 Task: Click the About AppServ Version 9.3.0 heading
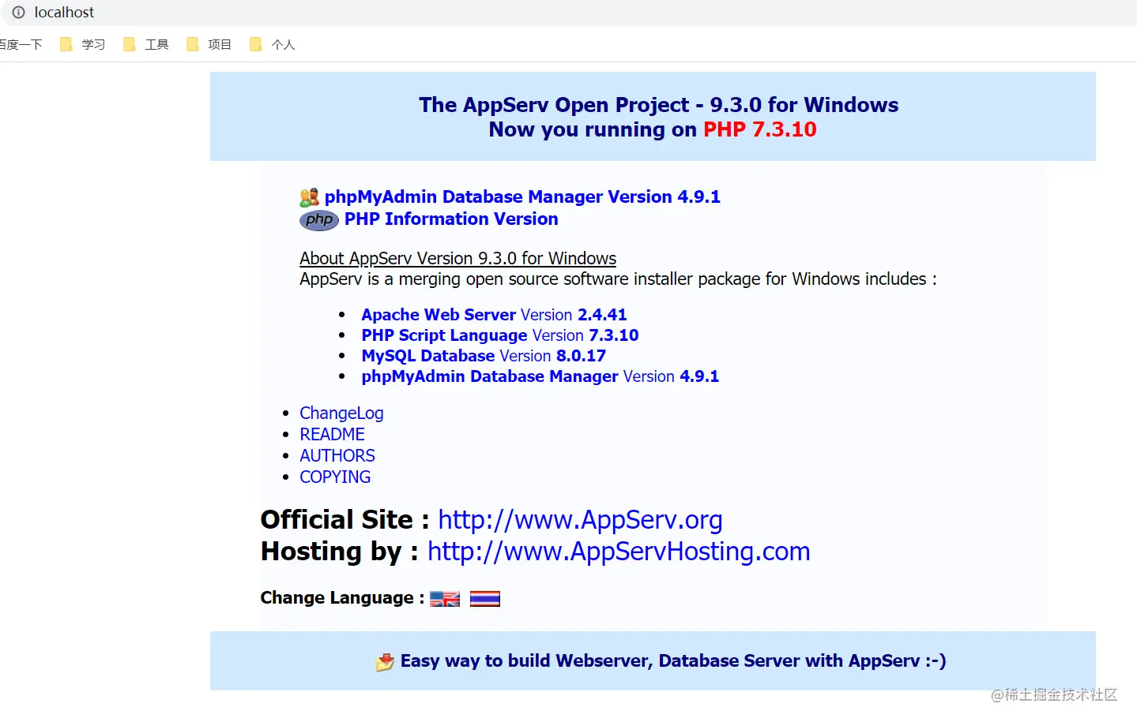(x=457, y=259)
